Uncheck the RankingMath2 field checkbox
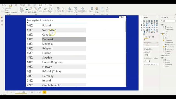 point(164,47)
